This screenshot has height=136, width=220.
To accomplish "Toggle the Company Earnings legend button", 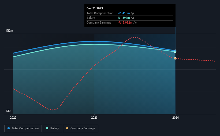I will tap(81, 129).
